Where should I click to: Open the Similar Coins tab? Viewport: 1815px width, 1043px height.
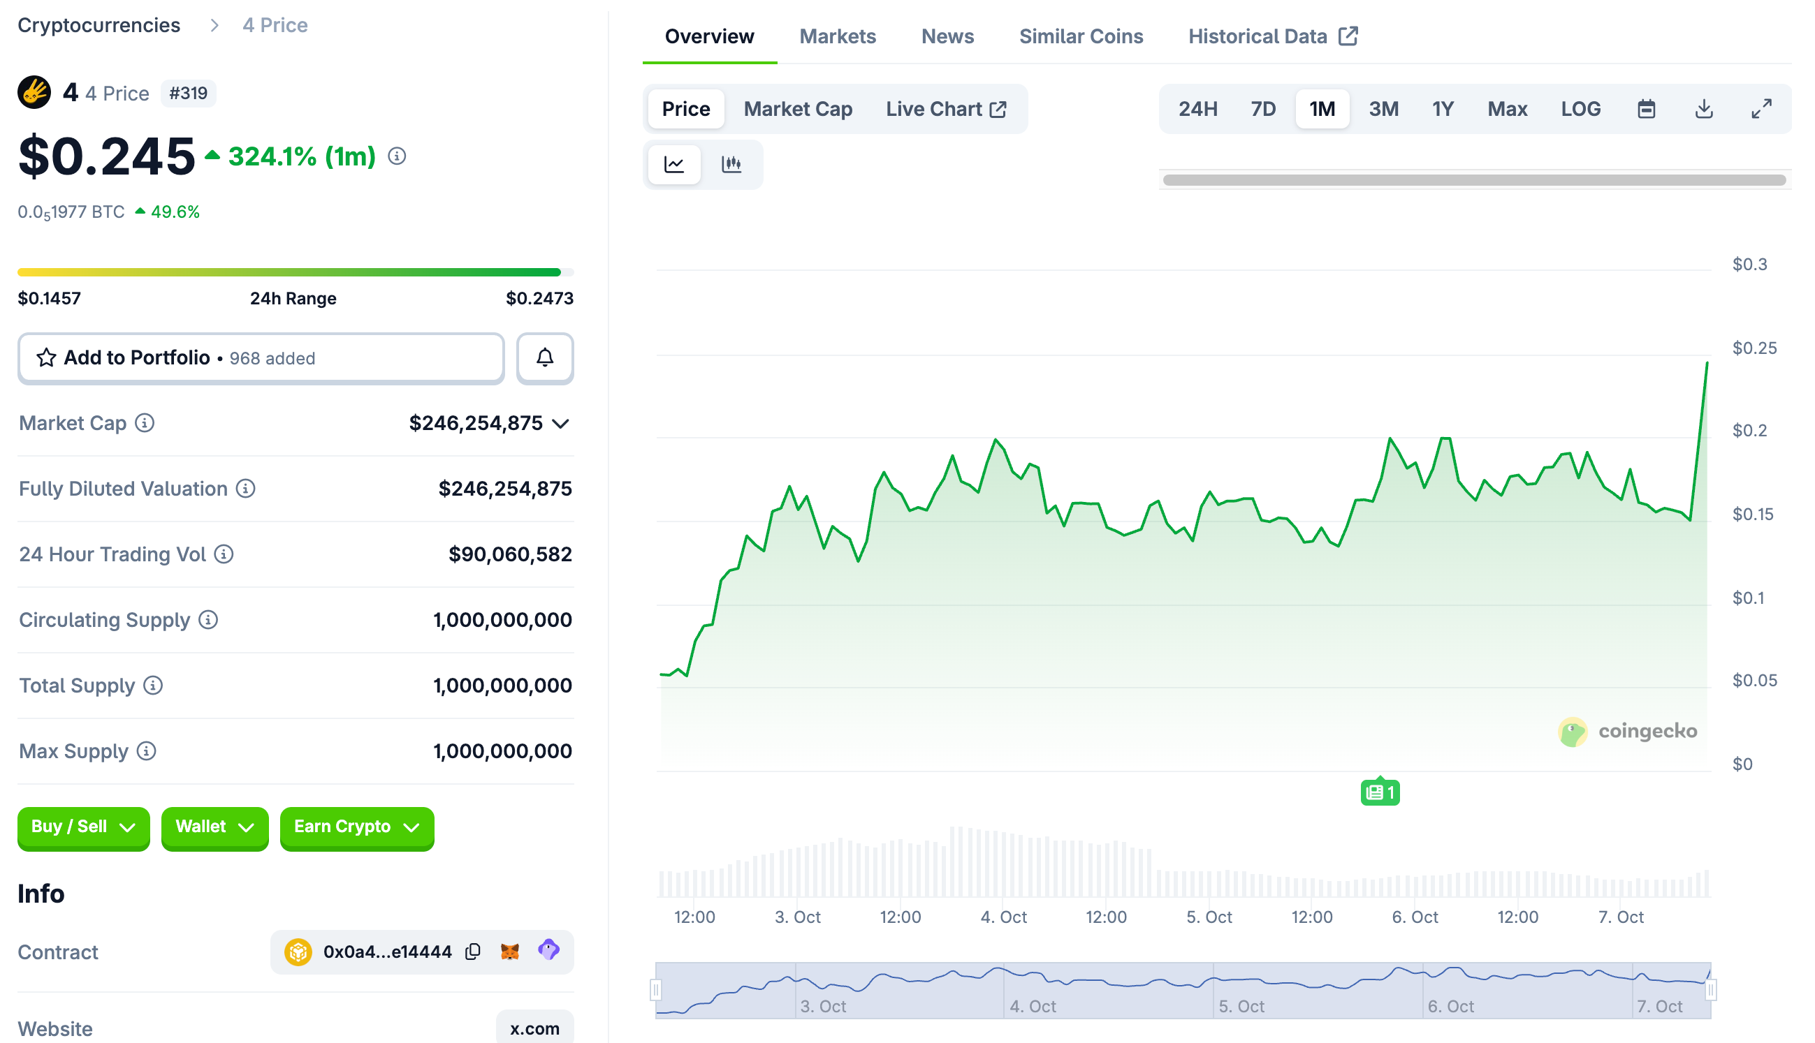point(1080,36)
